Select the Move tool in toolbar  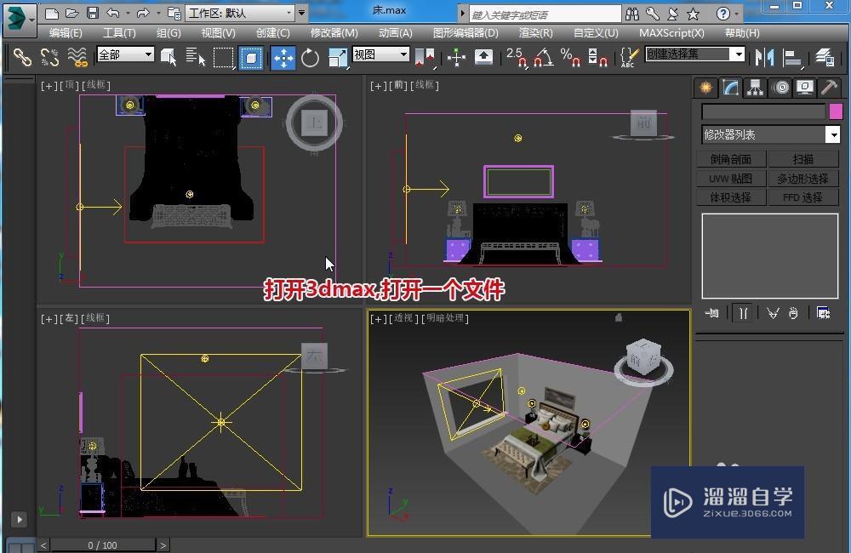pos(283,57)
